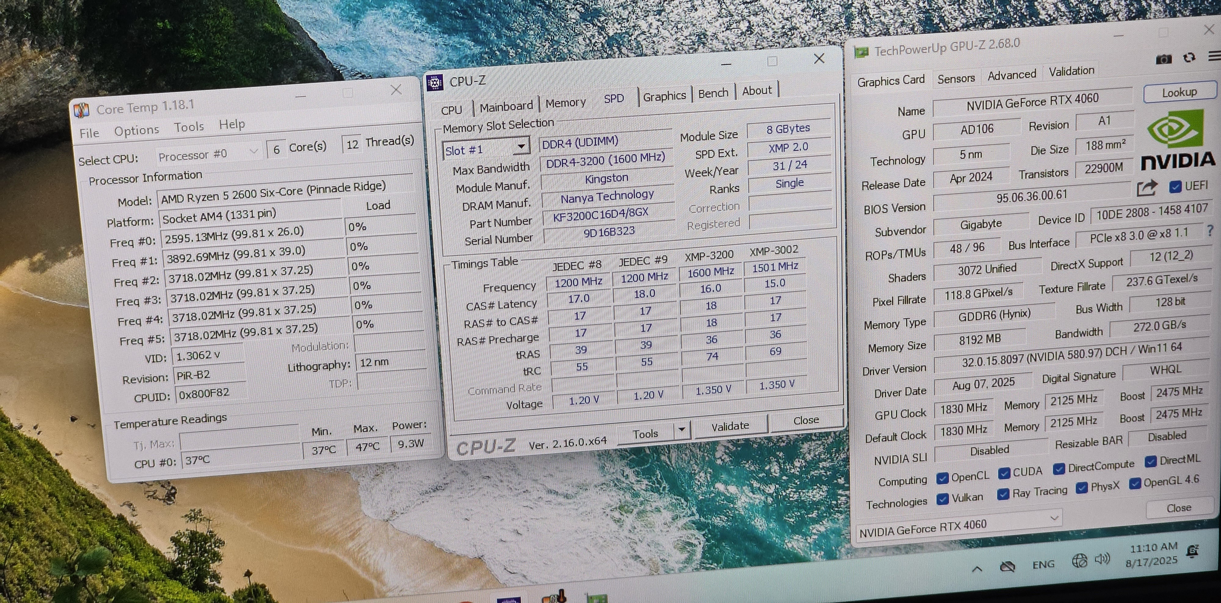The height and width of the screenshot is (603, 1221).
Task: Open the network globe tray icon
Action: coord(1079,561)
